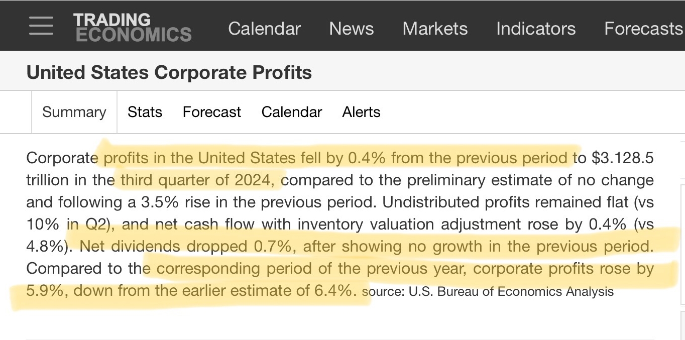
Task: Open the hamburger menu icon
Action: (41, 26)
